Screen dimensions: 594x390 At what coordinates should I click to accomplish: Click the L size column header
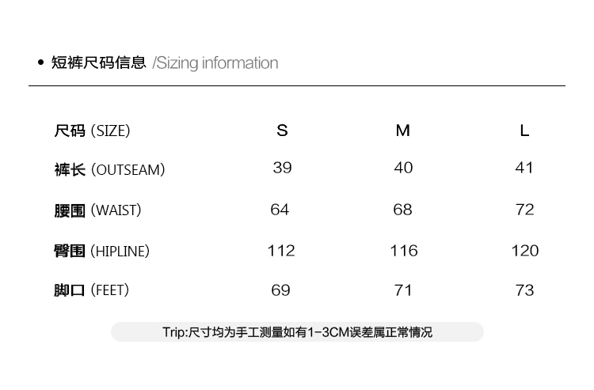click(x=524, y=131)
